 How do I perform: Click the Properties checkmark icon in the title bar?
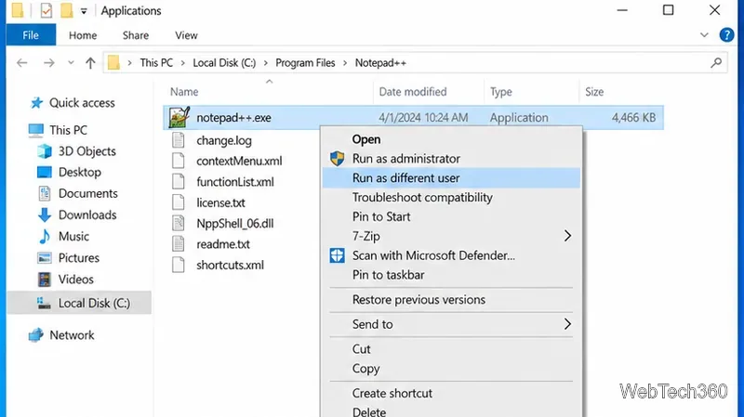[x=46, y=10]
